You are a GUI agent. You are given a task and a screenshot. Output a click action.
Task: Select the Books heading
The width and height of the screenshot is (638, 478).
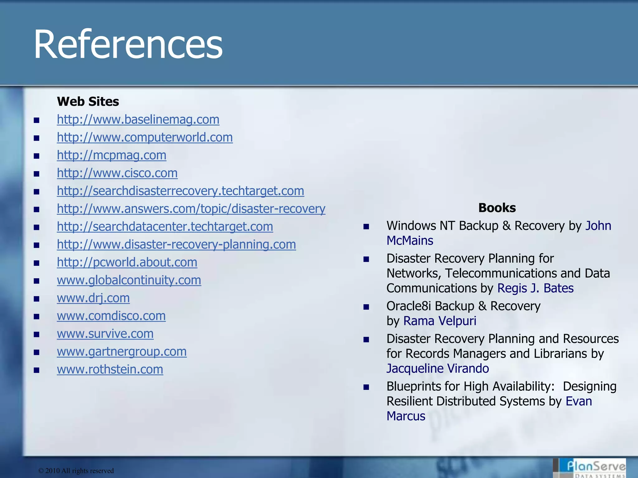497,208
